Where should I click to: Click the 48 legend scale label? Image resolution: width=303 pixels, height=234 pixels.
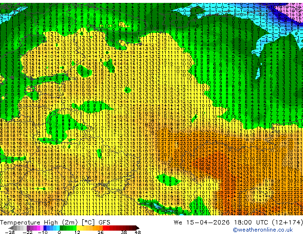coord(138,232)
